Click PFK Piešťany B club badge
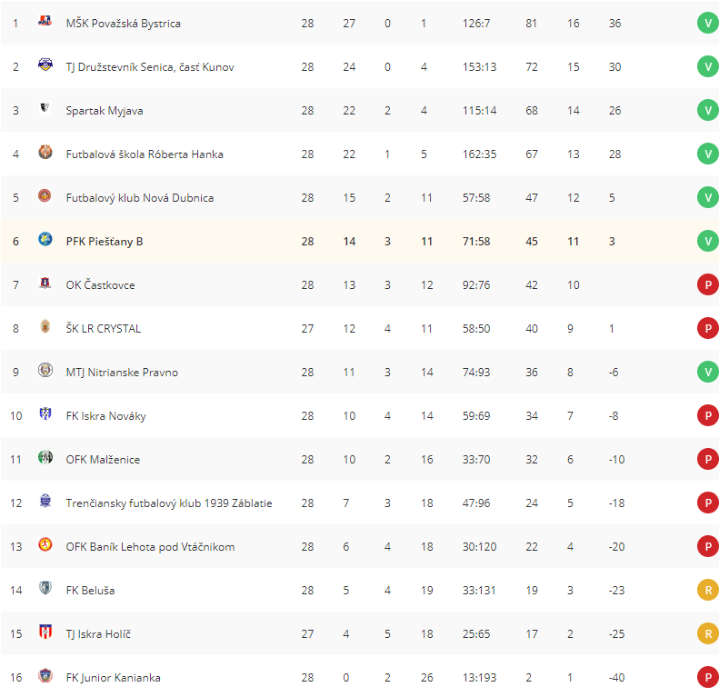The height and width of the screenshot is (697, 719). pyautogui.click(x=45, y=239)
